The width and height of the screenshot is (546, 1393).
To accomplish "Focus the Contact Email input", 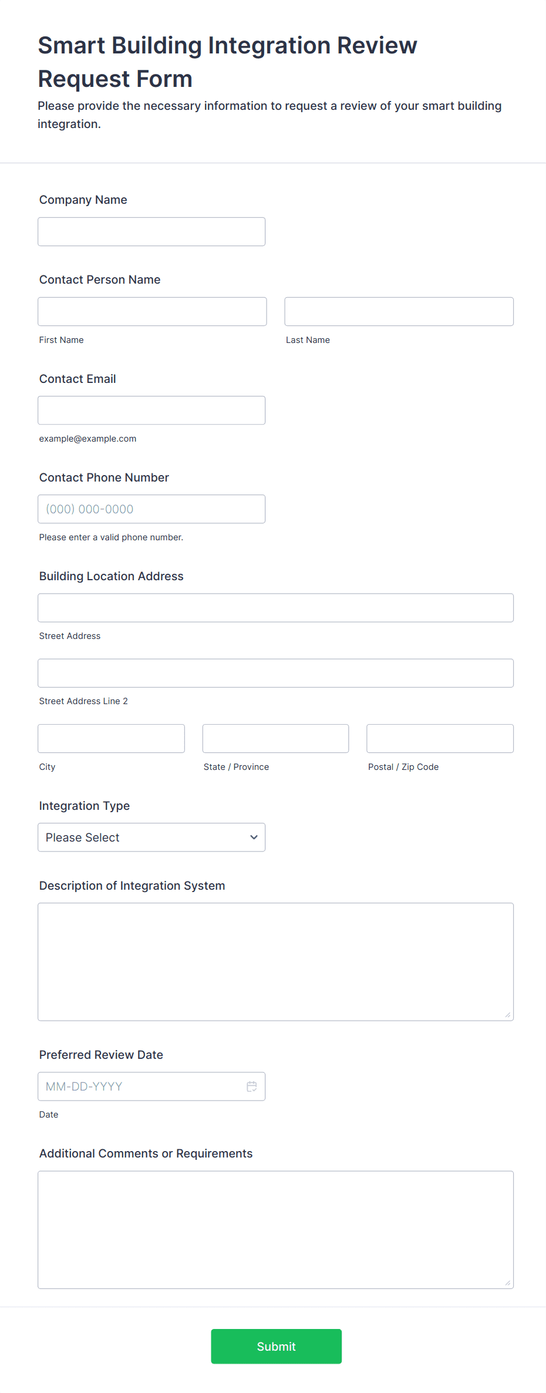I will click(151, 410).
